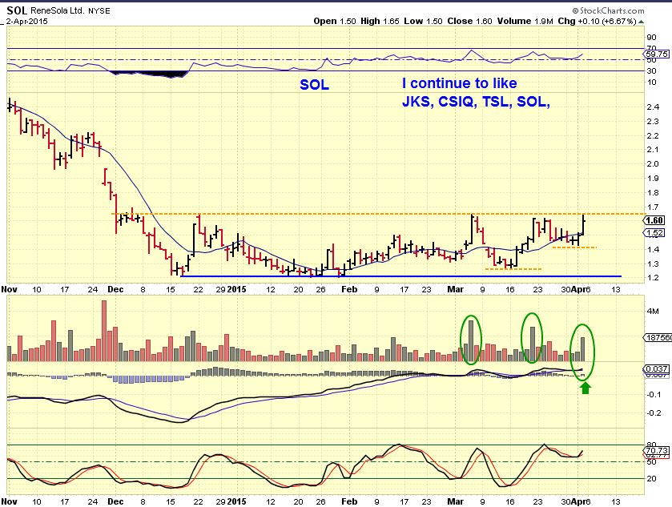
Task: Click the 1.52 moving average tag
Action: pos(654,233)
